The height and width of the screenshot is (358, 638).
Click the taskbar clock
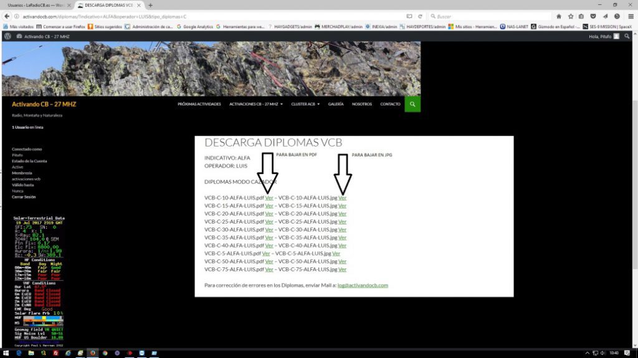click(x=615, y=353)
